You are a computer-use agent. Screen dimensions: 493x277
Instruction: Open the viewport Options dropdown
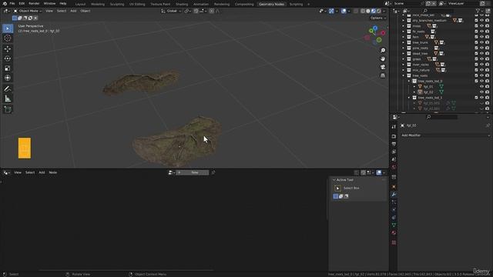(x=378, y=18)
